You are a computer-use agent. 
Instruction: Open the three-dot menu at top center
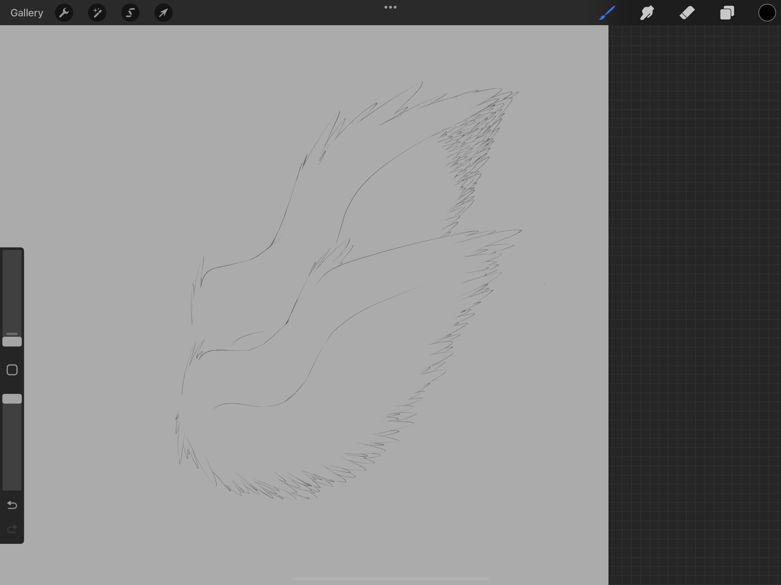pos(390,7)
